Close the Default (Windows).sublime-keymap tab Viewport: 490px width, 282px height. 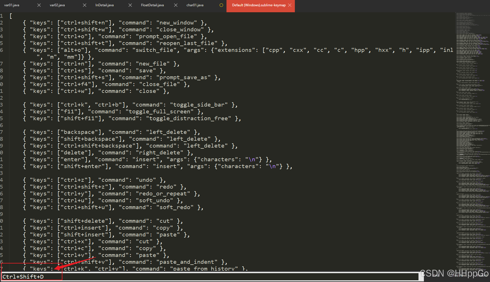(x=290, y=5)
